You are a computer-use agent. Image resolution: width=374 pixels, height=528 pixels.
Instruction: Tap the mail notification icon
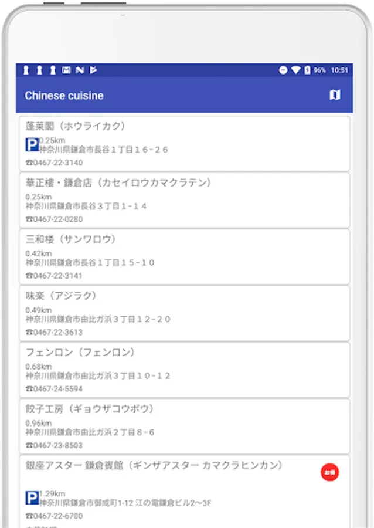[66, 70]
